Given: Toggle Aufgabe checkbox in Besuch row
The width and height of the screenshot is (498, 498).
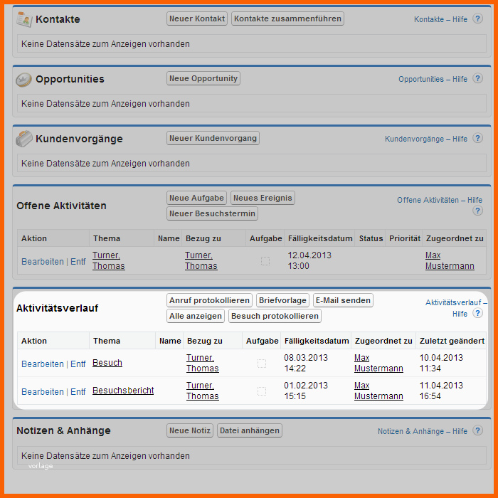Looking at the screenshot, I should pyautogui.click(x=262, y=364).
